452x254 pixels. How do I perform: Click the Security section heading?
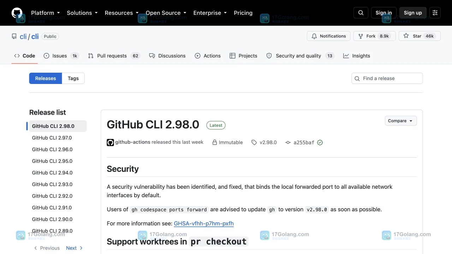(123, 169)
